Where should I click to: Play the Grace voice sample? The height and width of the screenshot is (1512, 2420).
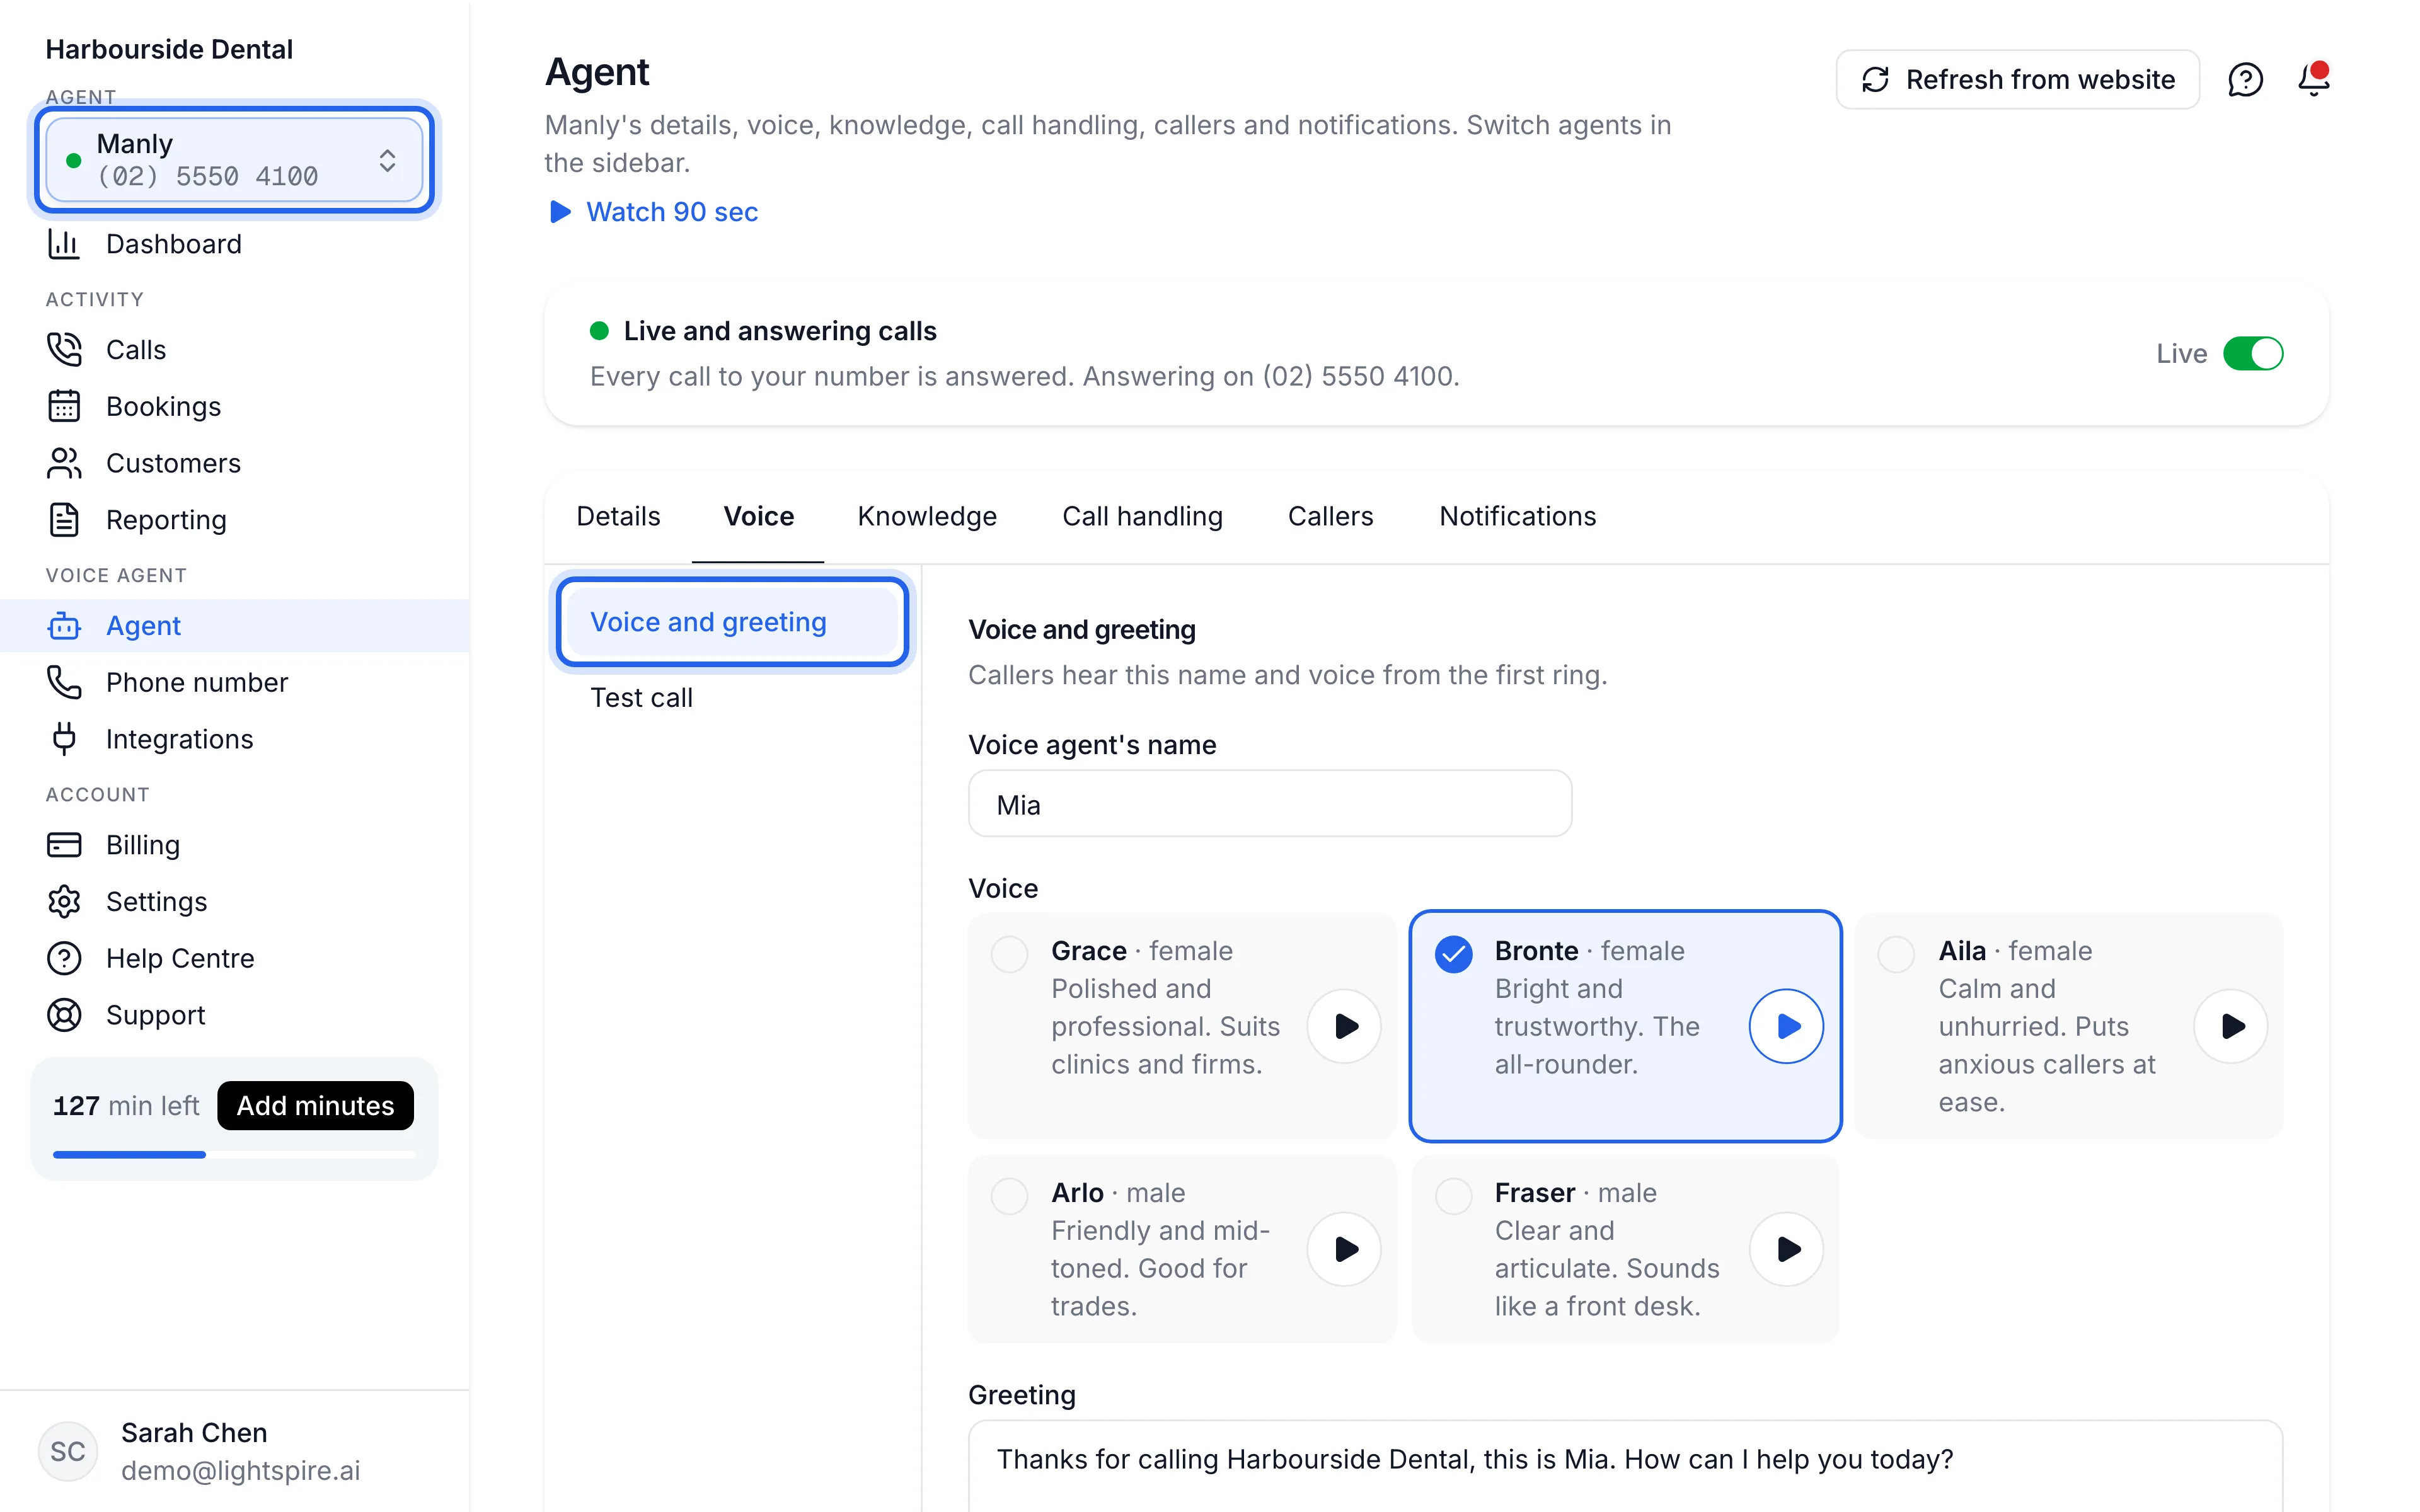pos(1345,1026)
